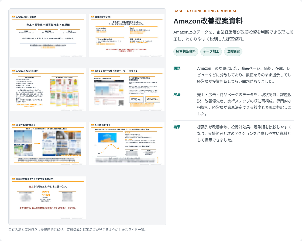
Task: Open the Amazon Adsとは何か slide thumbnail
Action: point(48,90)
